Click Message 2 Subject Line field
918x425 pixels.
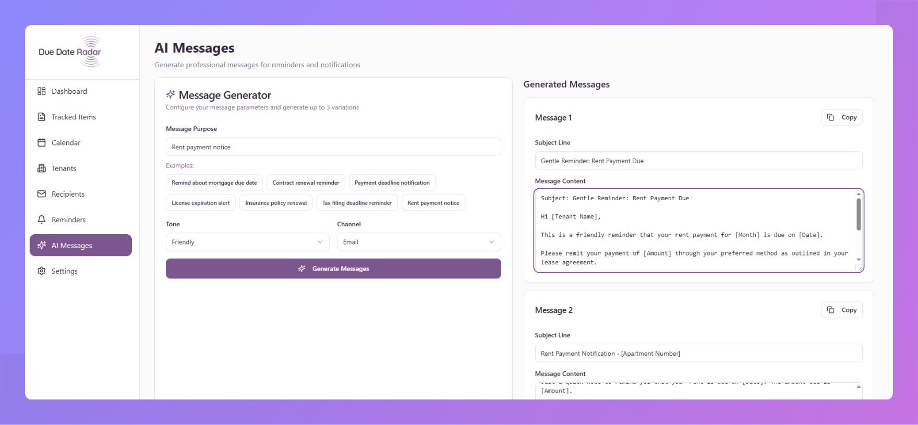(x=698, y=353)
